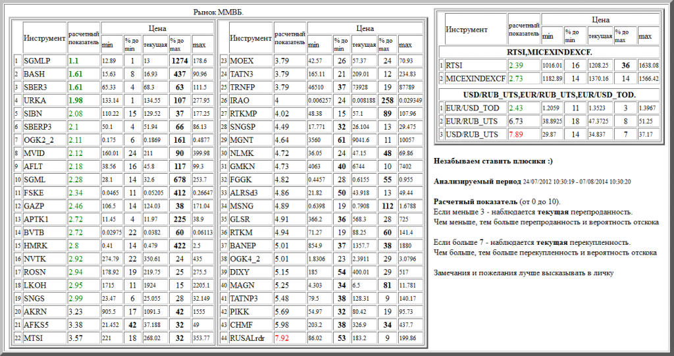
Task: Click the Незабываем ставить плюсики text
Action: [491, 161]
